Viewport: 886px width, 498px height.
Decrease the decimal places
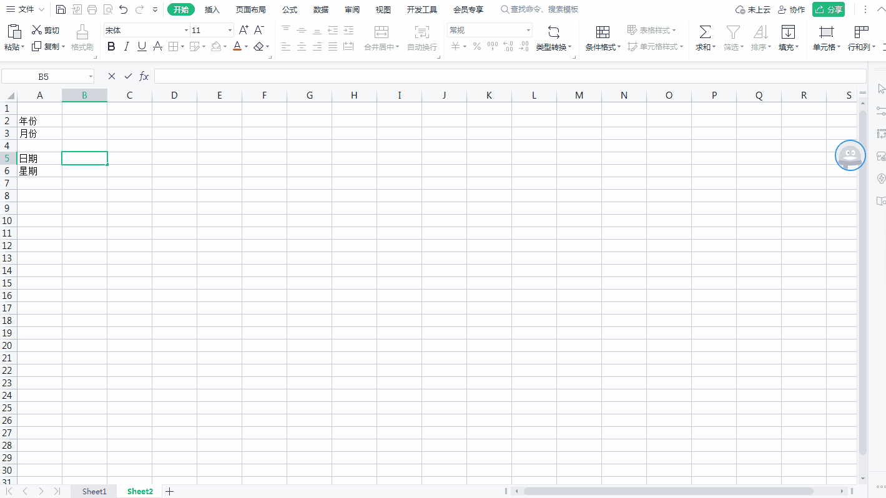tap(524, 46)
